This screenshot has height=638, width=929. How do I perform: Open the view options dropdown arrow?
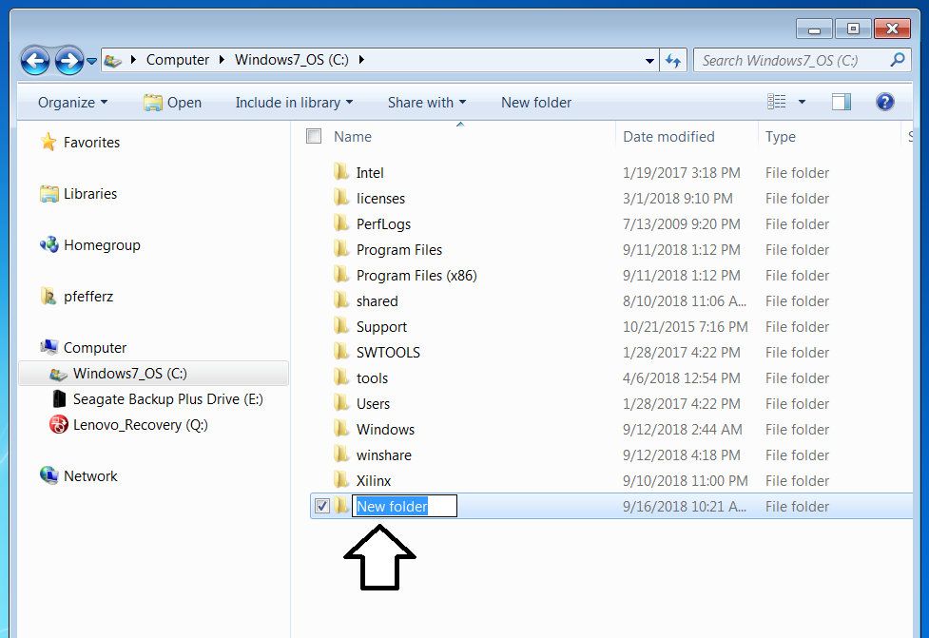click(802, 102)
